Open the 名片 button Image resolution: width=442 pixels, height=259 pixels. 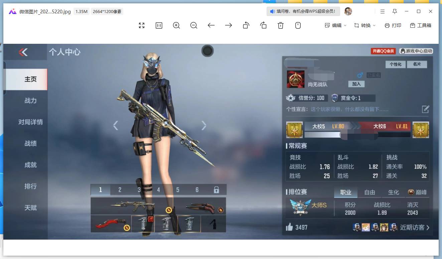(417, 64)
